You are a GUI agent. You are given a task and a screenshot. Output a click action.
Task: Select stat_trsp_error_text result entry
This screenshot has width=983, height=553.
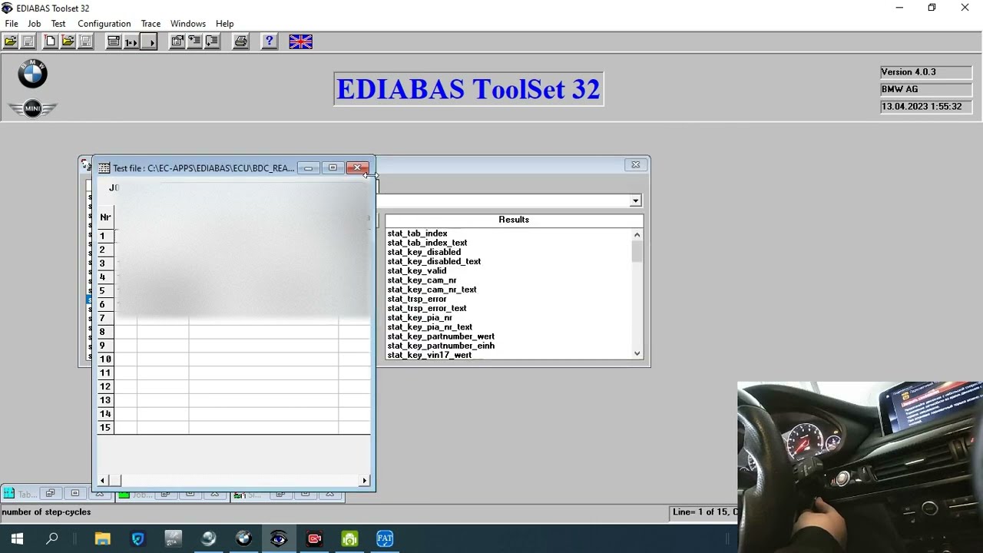coord(427,308)
